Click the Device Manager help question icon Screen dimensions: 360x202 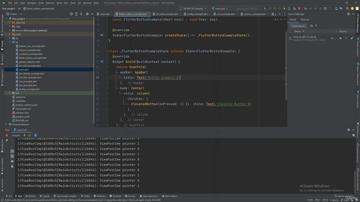[316, 26]
